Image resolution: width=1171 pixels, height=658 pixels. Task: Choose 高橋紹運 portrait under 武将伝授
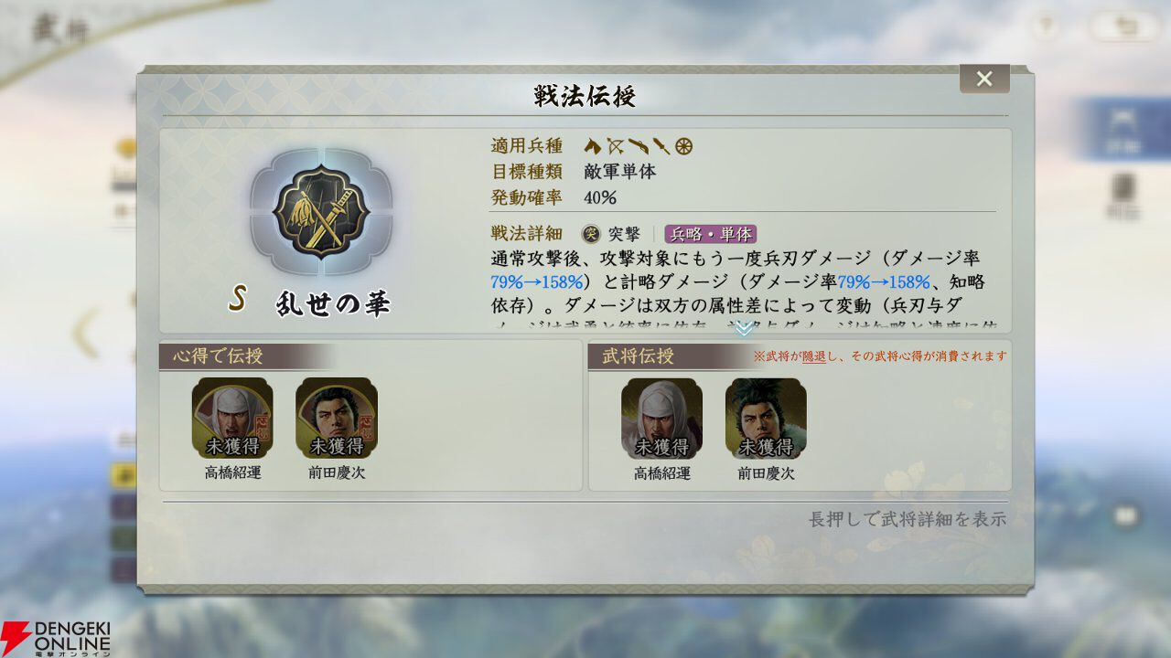click(661, 418)
